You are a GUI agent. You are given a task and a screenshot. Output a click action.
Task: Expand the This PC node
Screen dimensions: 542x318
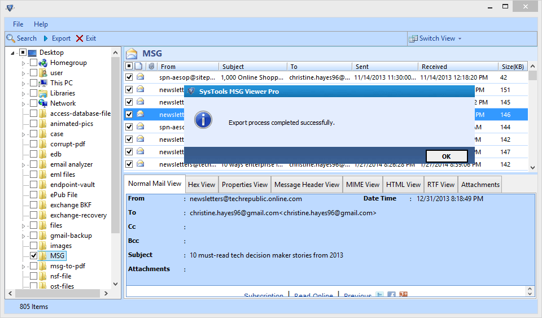24,83
